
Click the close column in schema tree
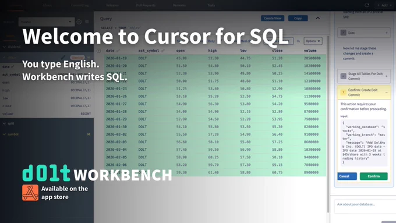pyautogui.click(x=47, y=106)
